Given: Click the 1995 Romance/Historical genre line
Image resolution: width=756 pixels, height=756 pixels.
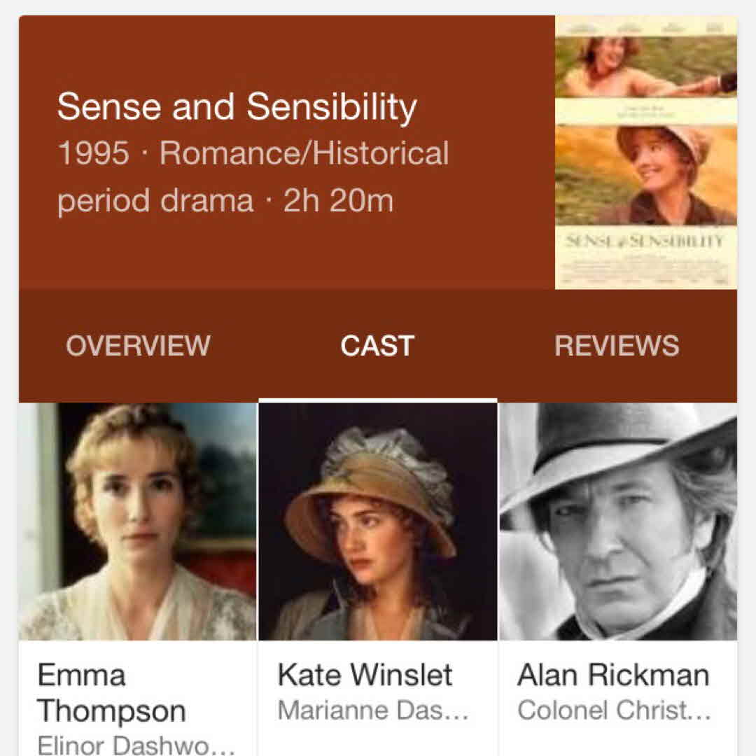Looking at the screenshot, I should click(253, 153).
